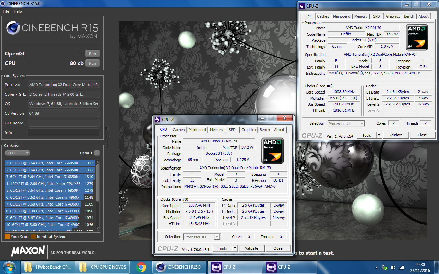Image resolution: width=439 pixels, height=274 pixels.
Task: Switch to SPD tab in front CPU-Z
Action: point(232,130)
